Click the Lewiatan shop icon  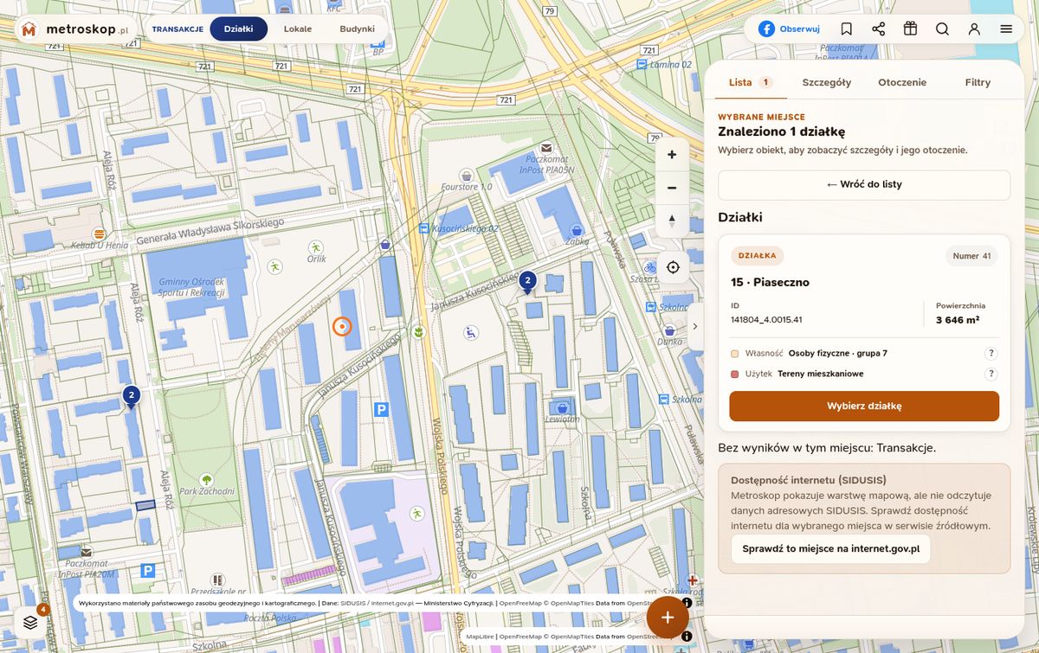[562, 407]
